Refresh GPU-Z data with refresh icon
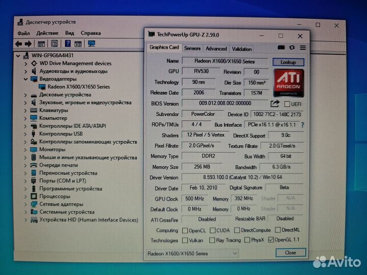The width and height of the screenshot is (367, 275). tap(292, 48)
